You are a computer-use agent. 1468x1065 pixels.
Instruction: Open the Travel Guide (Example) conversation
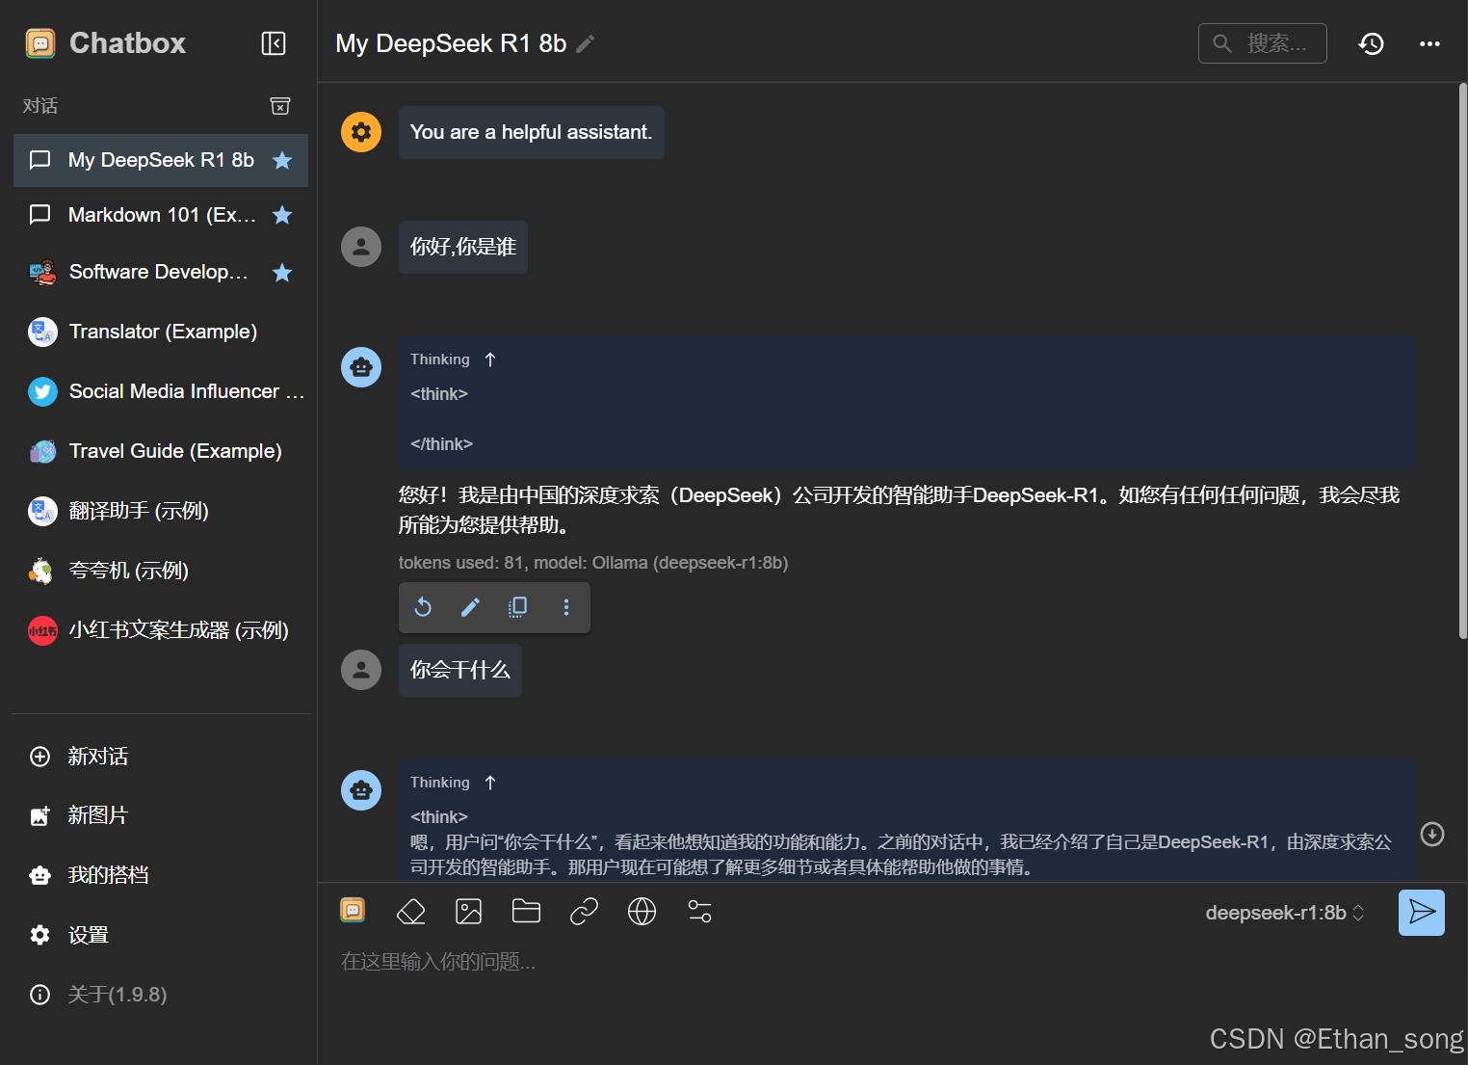161,451
